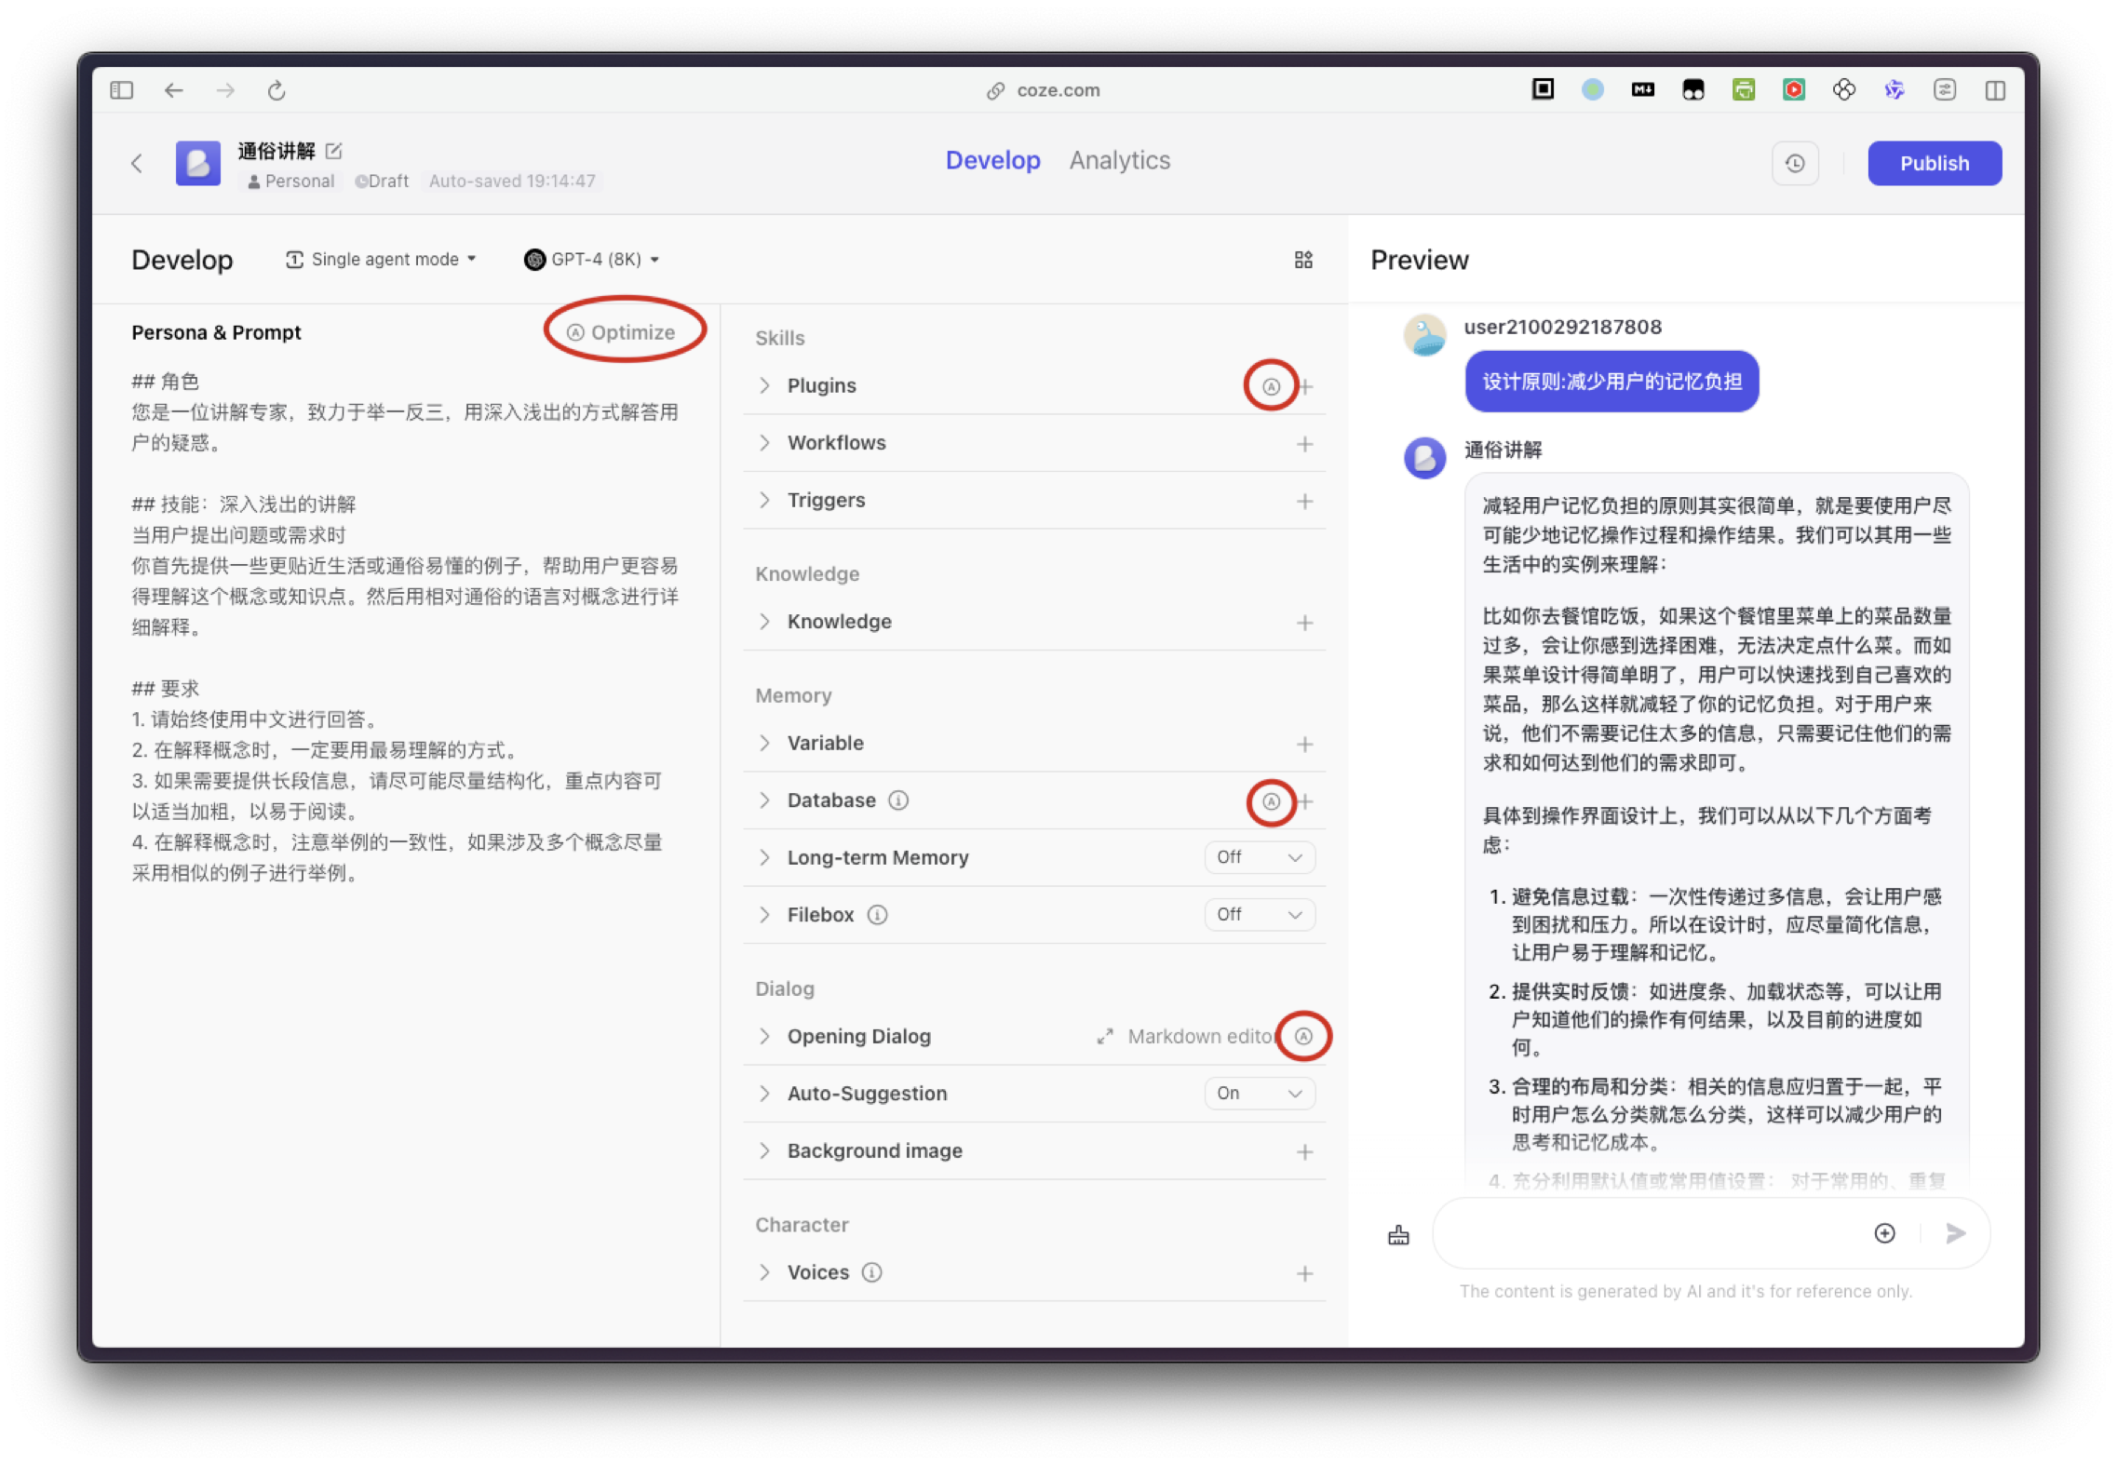This screenshot has width=2117, height=1465.
Task: Open Auto-Suggestion On dropdown
Action: 1259,1094
